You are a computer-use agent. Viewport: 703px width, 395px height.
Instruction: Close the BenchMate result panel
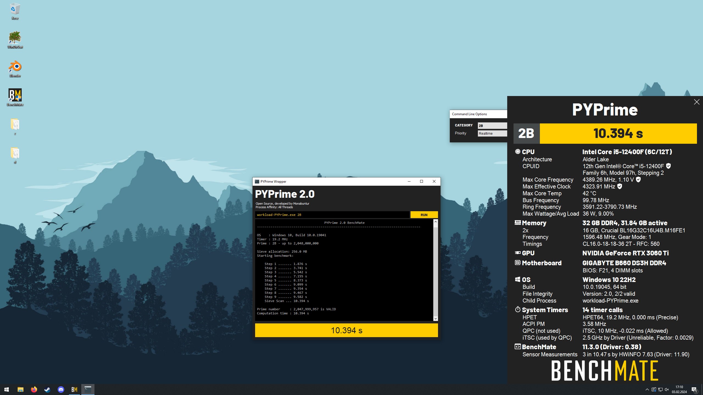click(697, 102)
